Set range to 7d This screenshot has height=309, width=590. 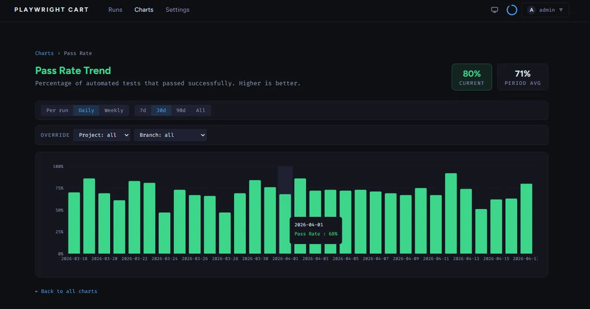coord(143,110)
